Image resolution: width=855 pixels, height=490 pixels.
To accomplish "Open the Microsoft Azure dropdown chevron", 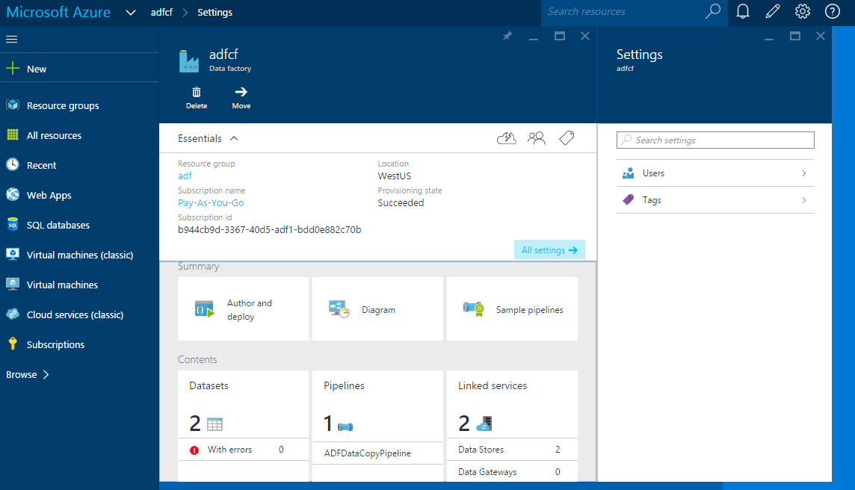I will tap(130, 13).
